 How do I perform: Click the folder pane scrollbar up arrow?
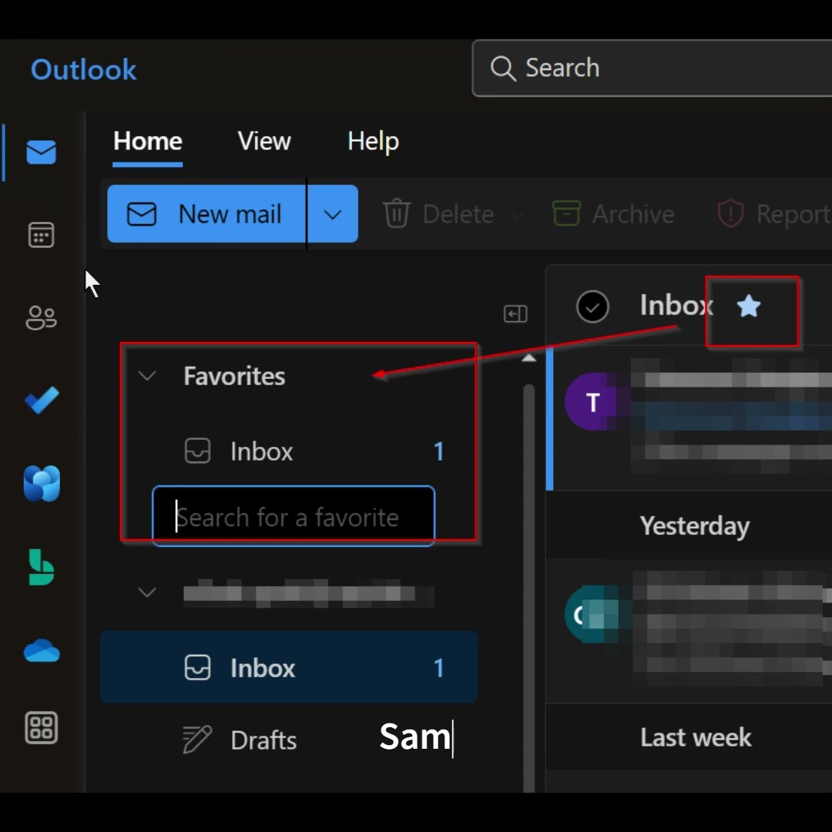click(x=528, y=358)
